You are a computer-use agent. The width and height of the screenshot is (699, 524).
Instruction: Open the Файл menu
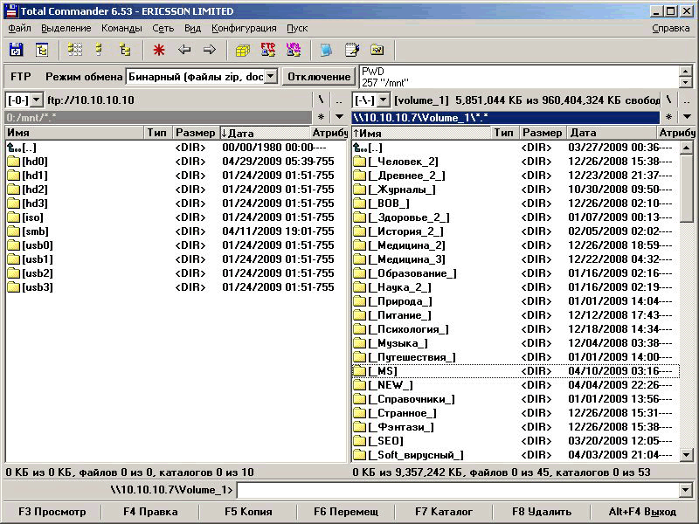(x=19, y=28)
